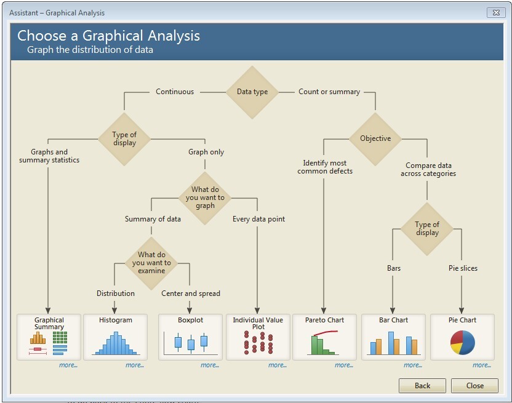Choose the Bar Chart icon
512x403 pixels.
[x=393, y=337]
